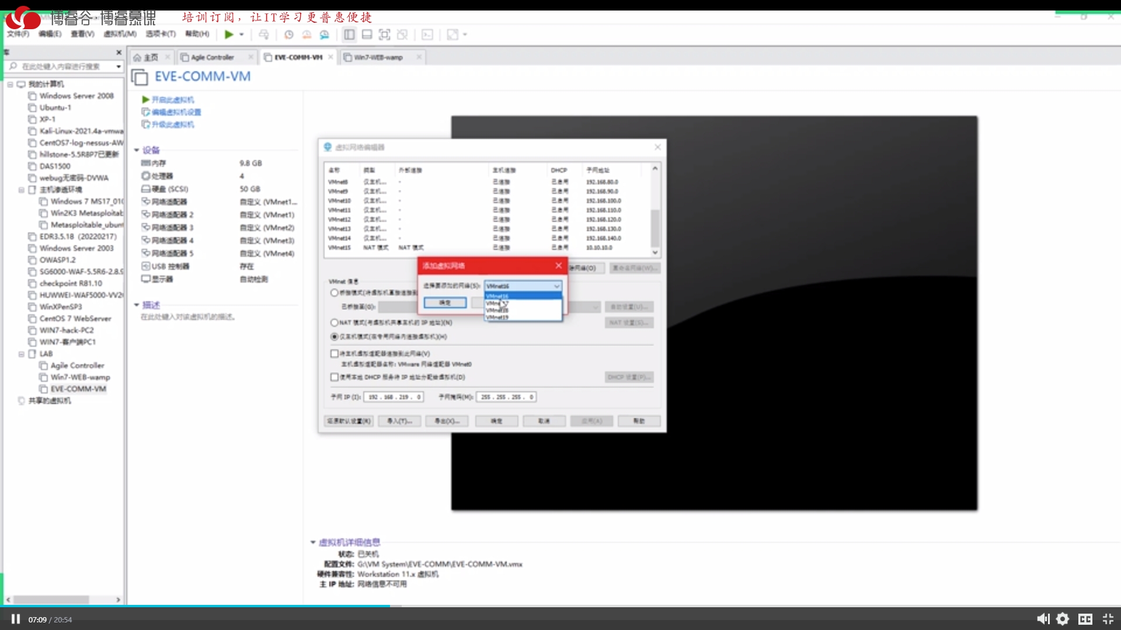Open the 查看(V) menu
The width and height of the screenshot is (1121, 630).
(x=82, y=34)
